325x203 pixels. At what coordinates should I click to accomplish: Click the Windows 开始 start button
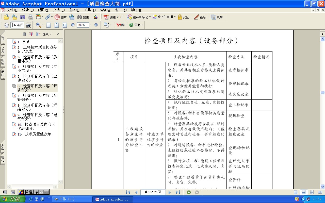13,199
